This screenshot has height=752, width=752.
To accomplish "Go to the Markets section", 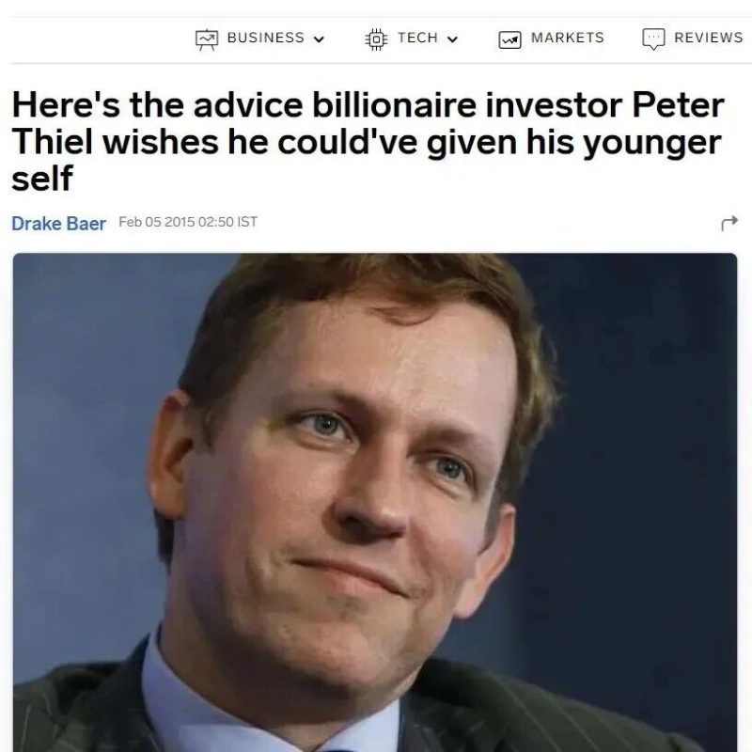I will [568, 38].
